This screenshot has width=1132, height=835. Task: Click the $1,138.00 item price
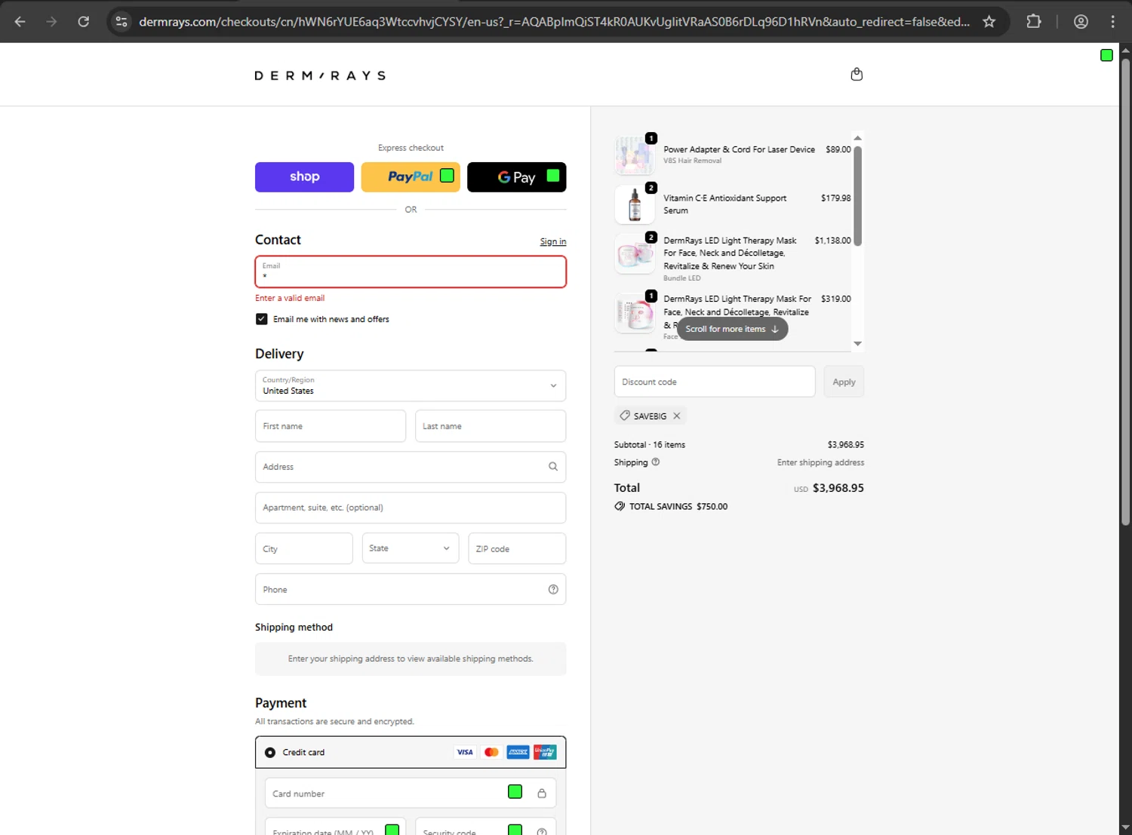click(x=832, y=241)
